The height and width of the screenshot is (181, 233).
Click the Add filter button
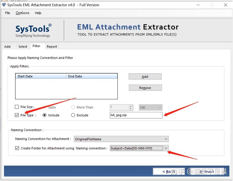(x=145, y=76)
